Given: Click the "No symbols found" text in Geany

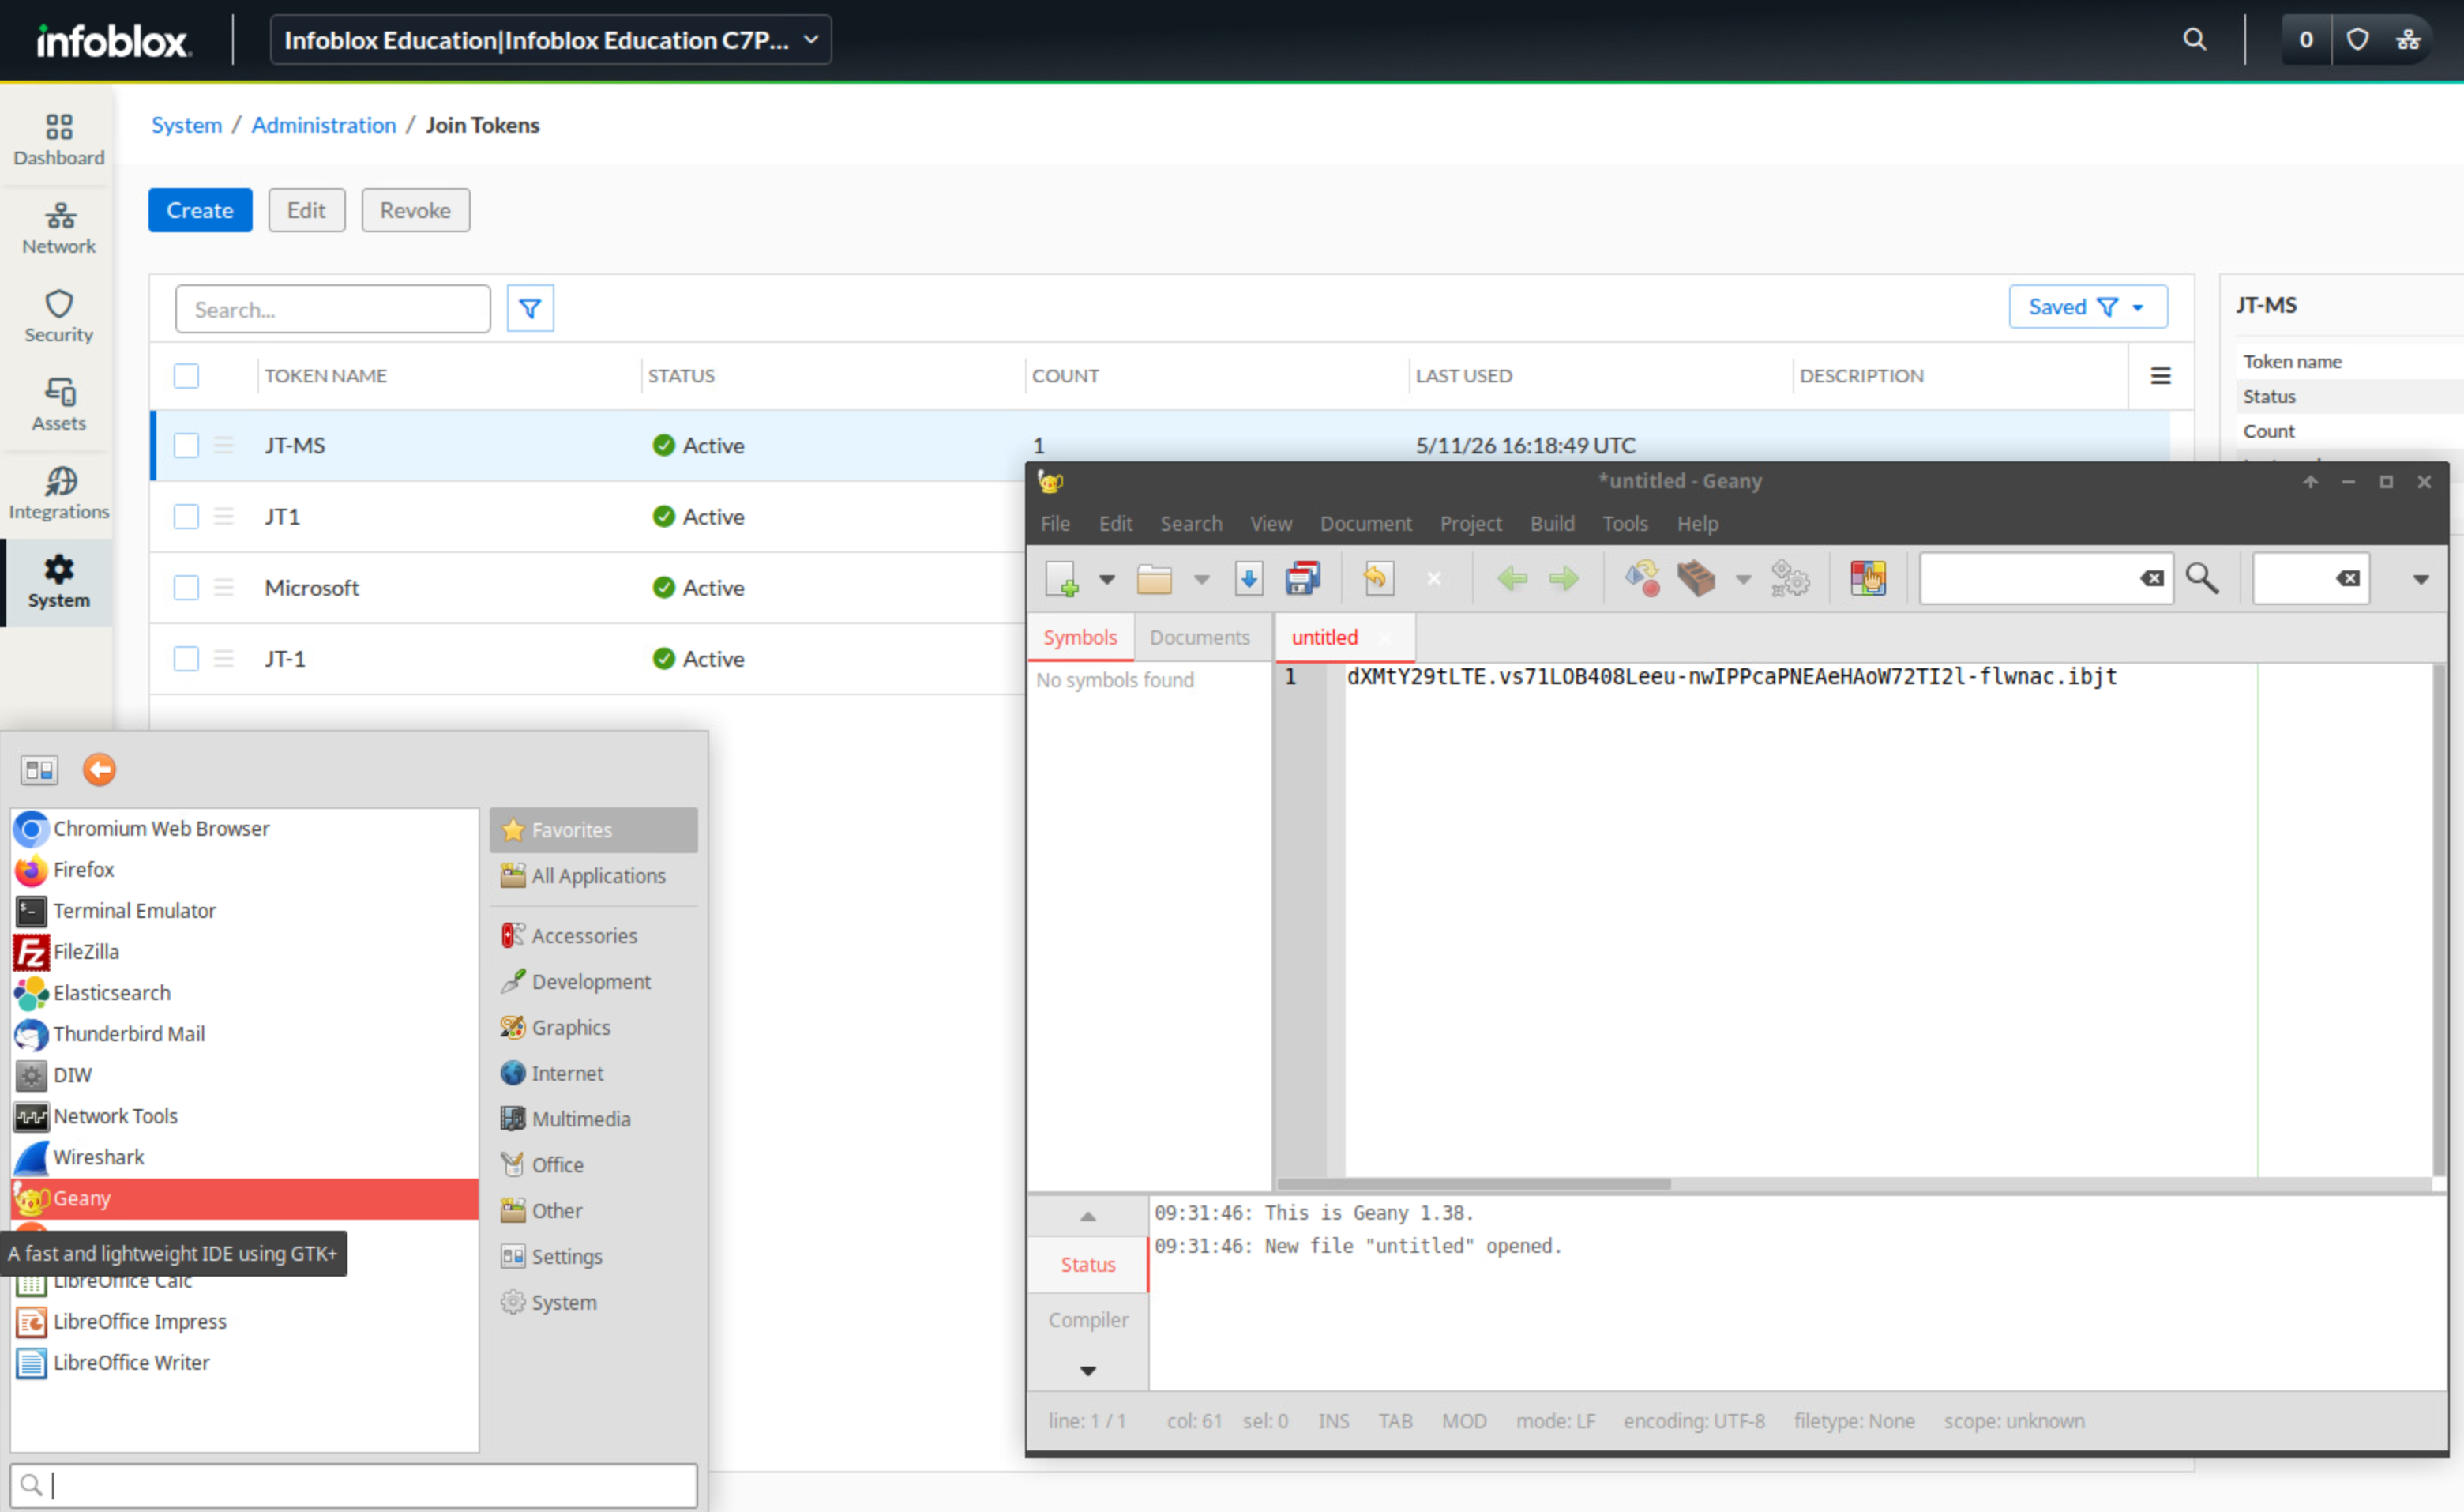Looking at the screenshot, I should (x=1114, y=680).
